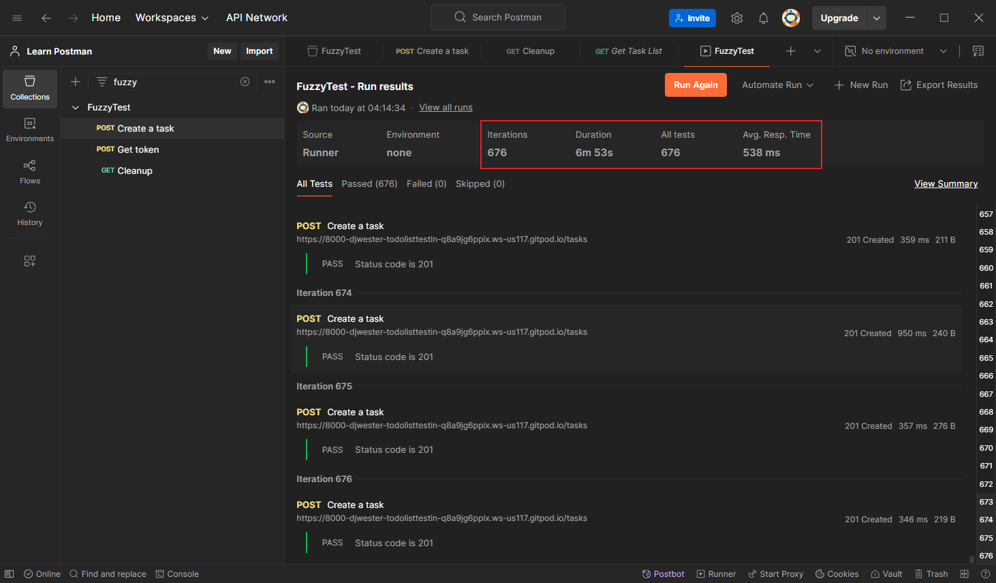Focus the Search Postman field

coord(498,18)
